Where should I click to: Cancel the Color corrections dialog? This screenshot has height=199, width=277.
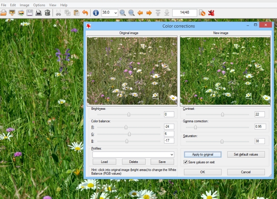[x=246, y=172]
